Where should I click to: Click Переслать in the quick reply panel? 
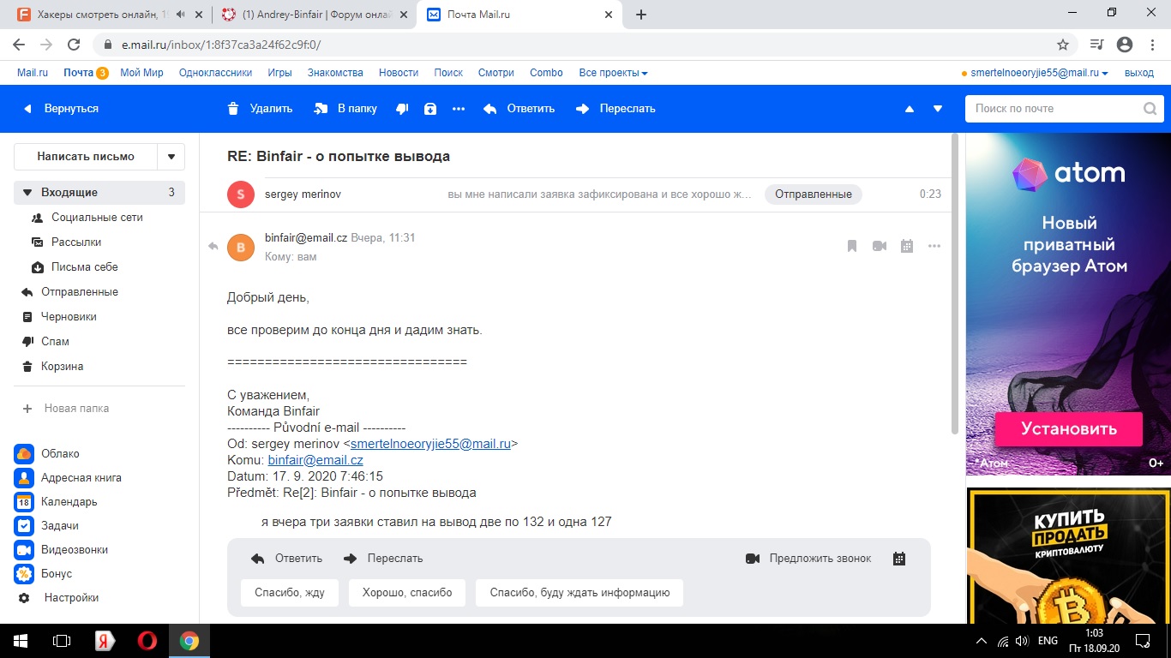(x=383, y=559)
